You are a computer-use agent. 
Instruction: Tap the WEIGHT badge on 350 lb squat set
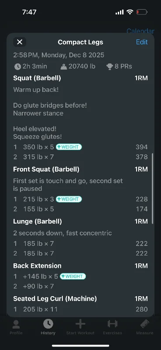69,147
